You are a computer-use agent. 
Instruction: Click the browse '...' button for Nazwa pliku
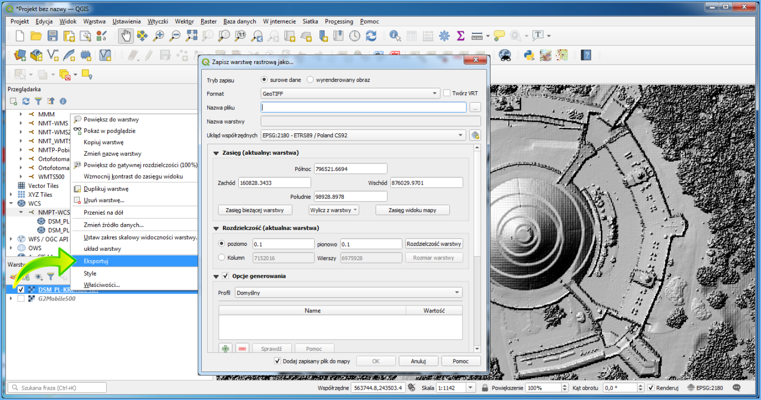(475, 108)
